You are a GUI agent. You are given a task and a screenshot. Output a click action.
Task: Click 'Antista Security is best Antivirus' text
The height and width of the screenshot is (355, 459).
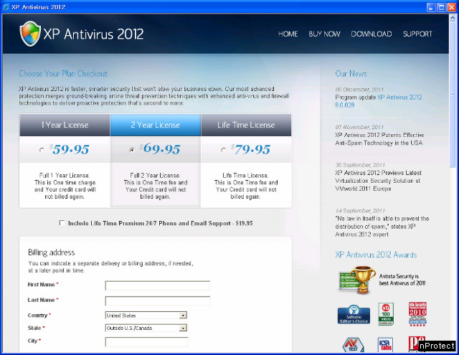click(x=402, y=280)
